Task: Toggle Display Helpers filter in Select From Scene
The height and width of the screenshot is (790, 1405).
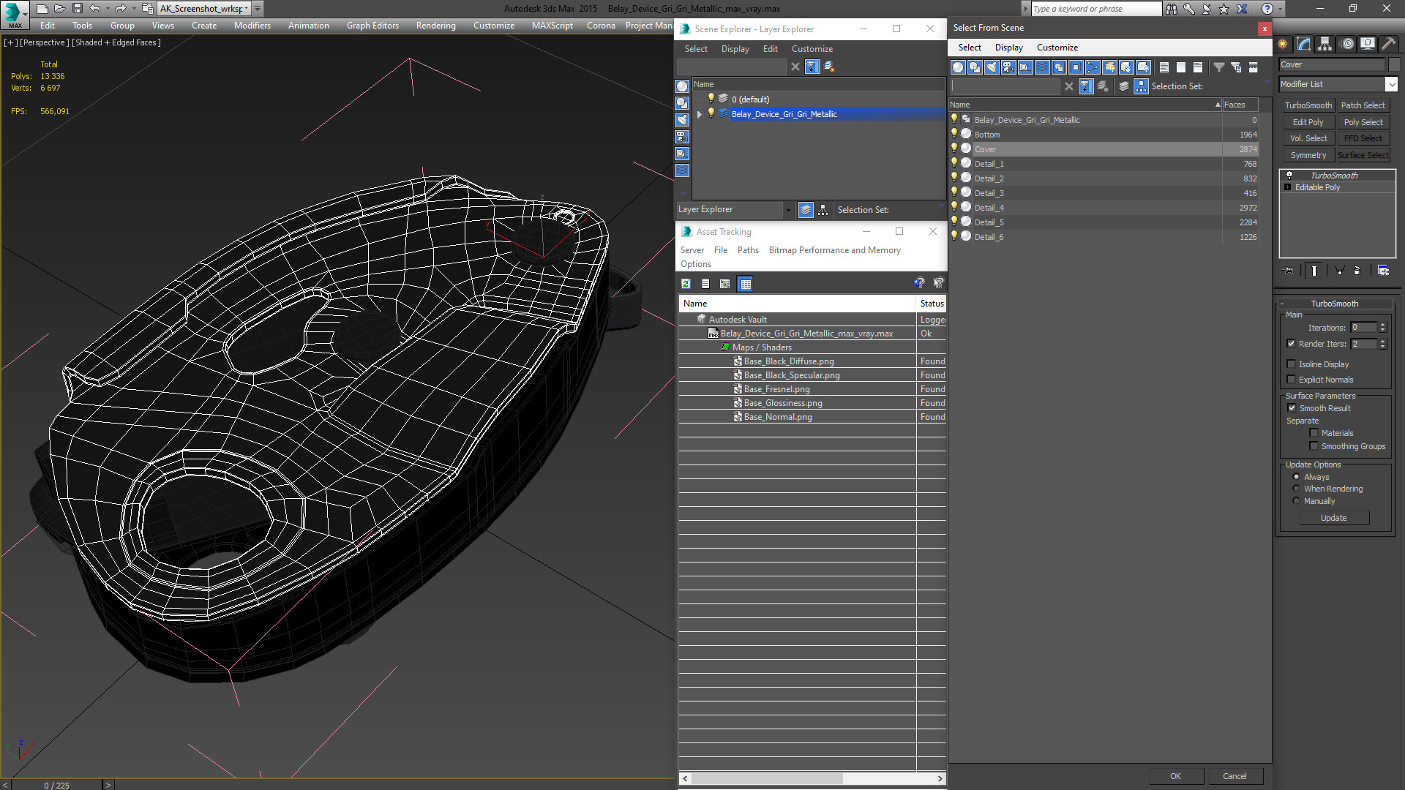Action: (x=1025, y=67)
